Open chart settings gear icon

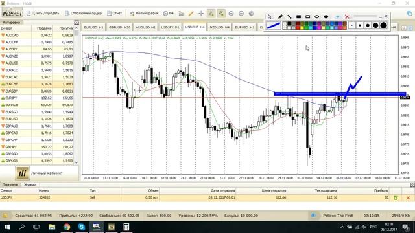(251, 13)
